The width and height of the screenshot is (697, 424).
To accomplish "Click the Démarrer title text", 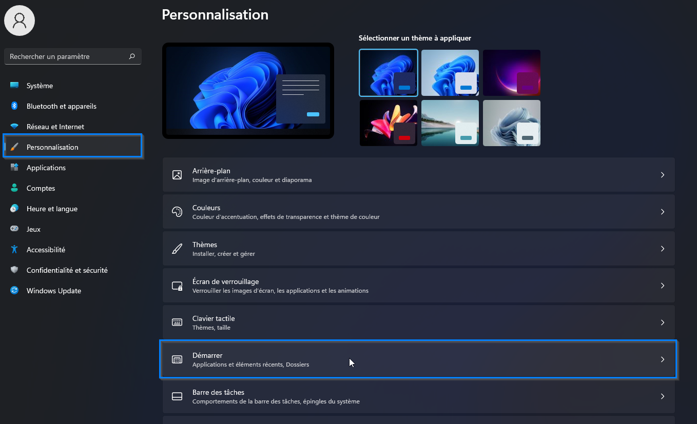I will click(207, 355).
